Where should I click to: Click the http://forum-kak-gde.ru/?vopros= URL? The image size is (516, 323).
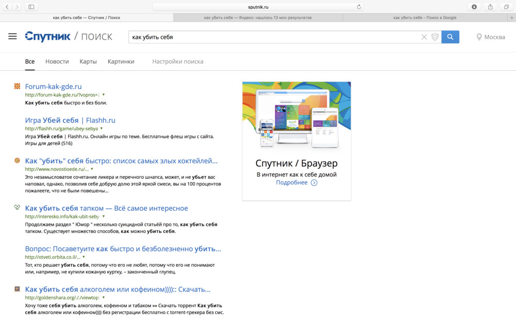[x=62, y=95]
